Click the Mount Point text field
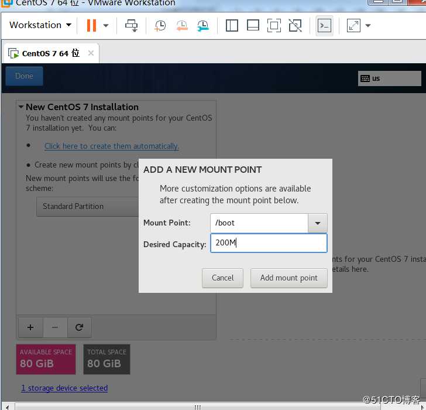 pos(259,223)
